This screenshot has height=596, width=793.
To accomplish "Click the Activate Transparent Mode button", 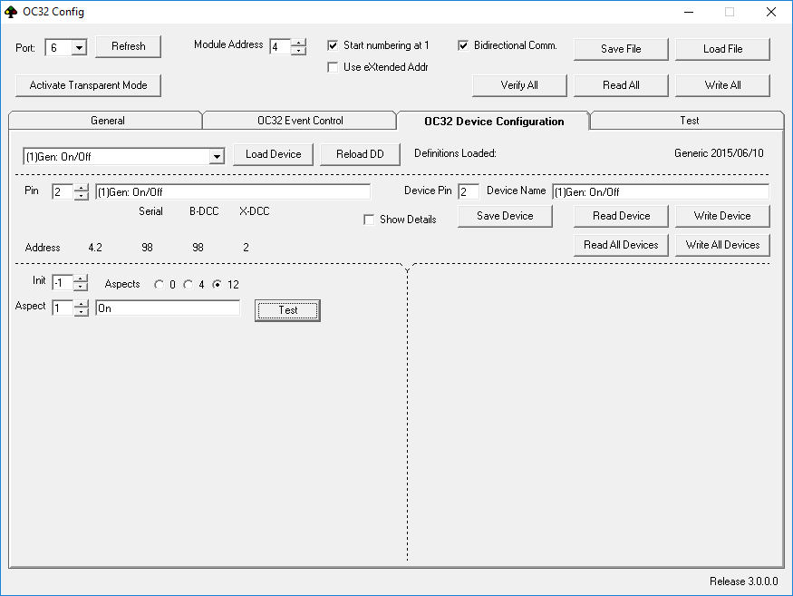I will coord(88,85).
